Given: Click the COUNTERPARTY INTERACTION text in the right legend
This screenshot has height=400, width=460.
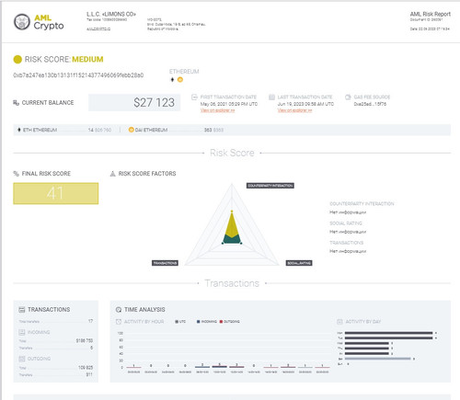Looking at the screenshot, I should pos(362,204).
